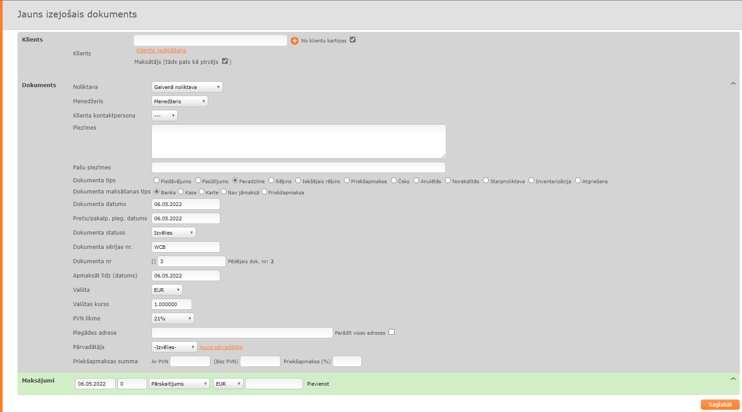Open the Jauns pārvadātājs link
The image size is (742, 412).
pyautogui.click(x=221, y=347)
